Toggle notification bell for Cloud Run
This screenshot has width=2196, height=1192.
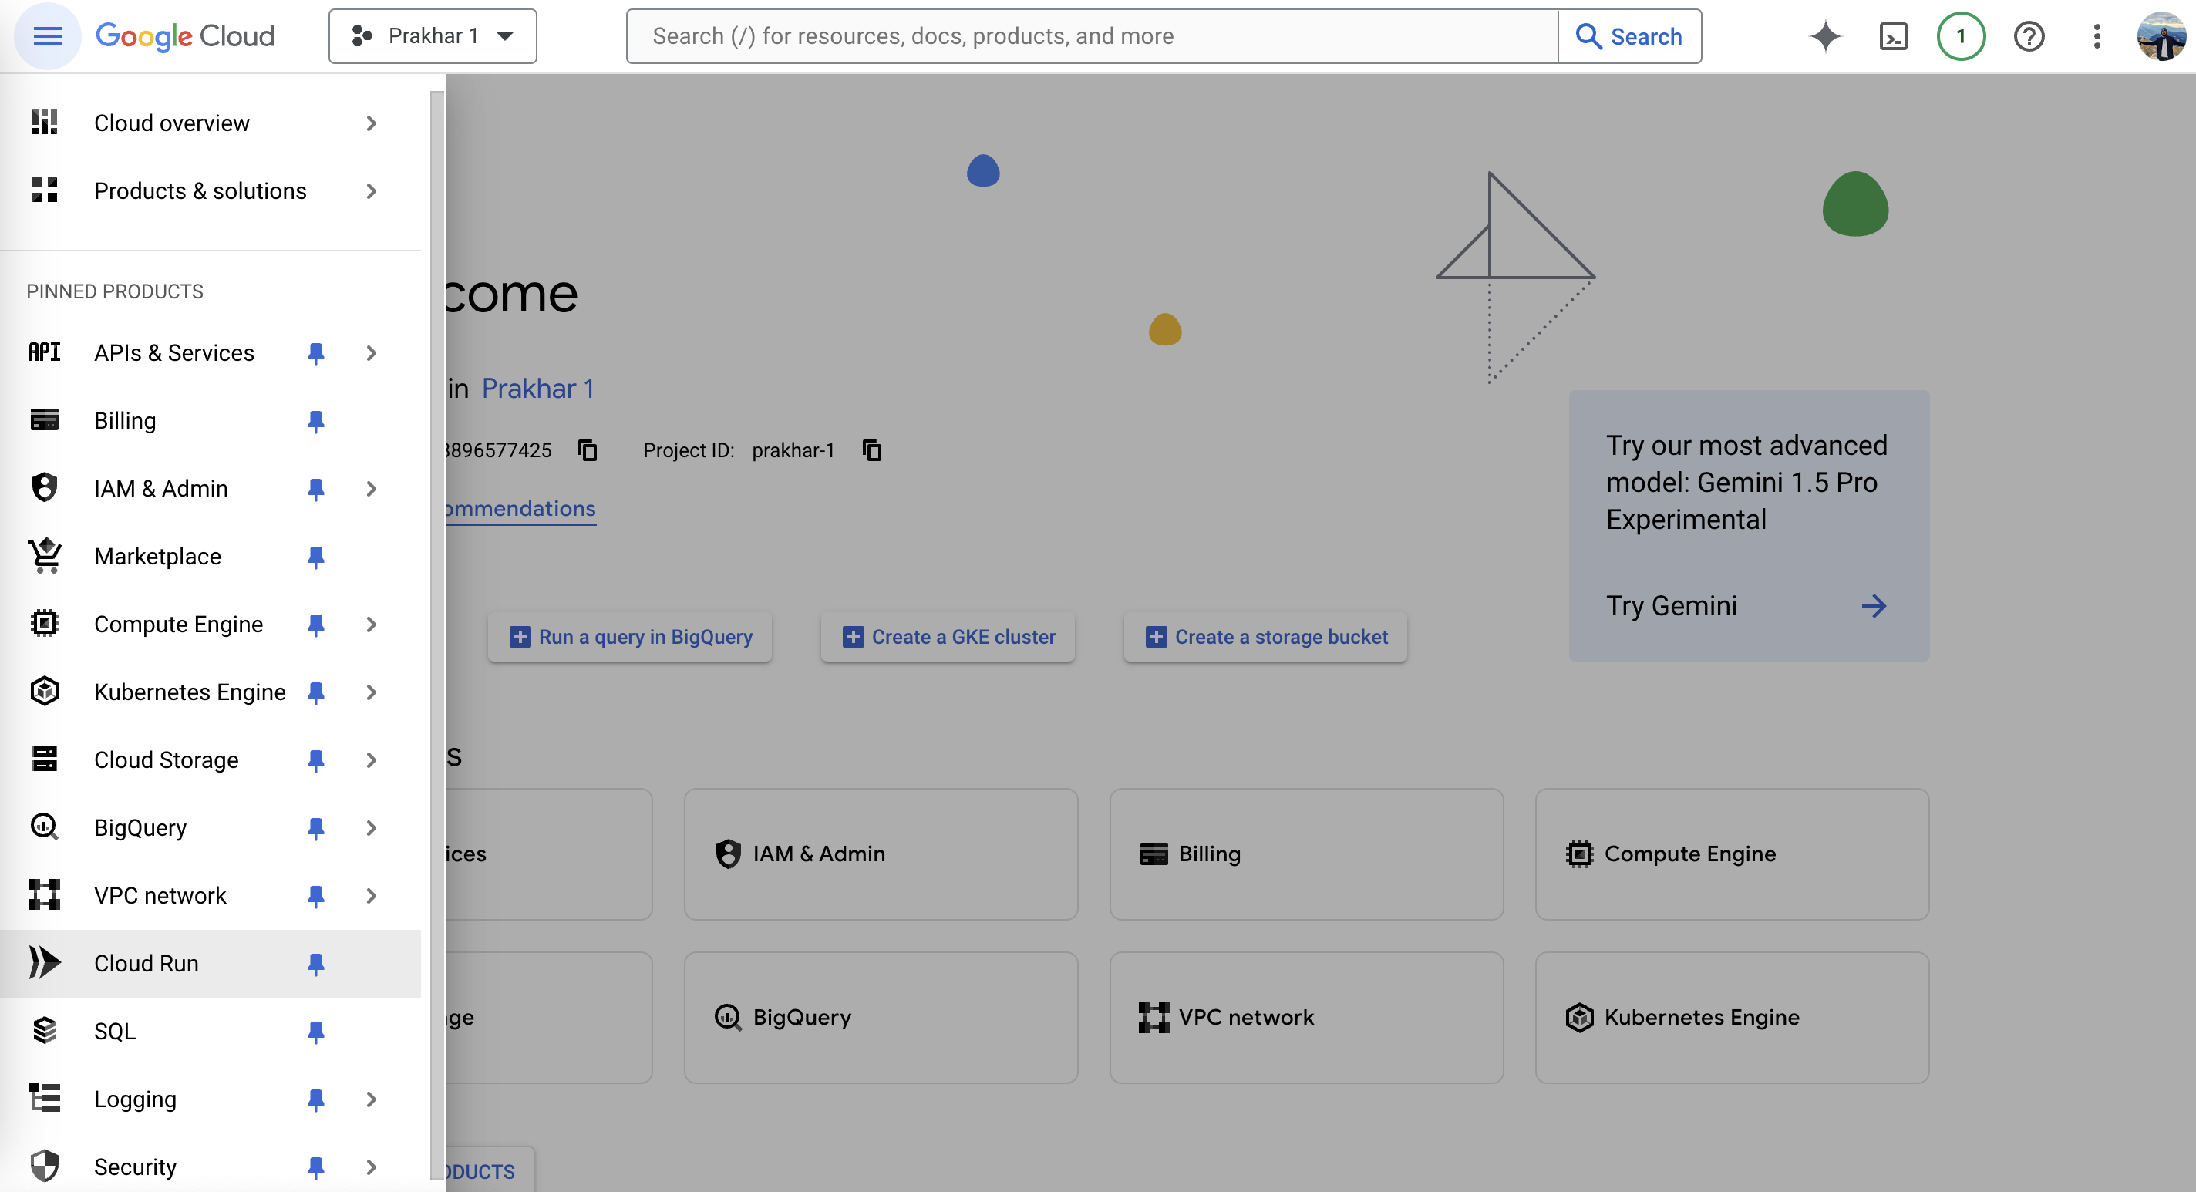[x=314, y=963]
